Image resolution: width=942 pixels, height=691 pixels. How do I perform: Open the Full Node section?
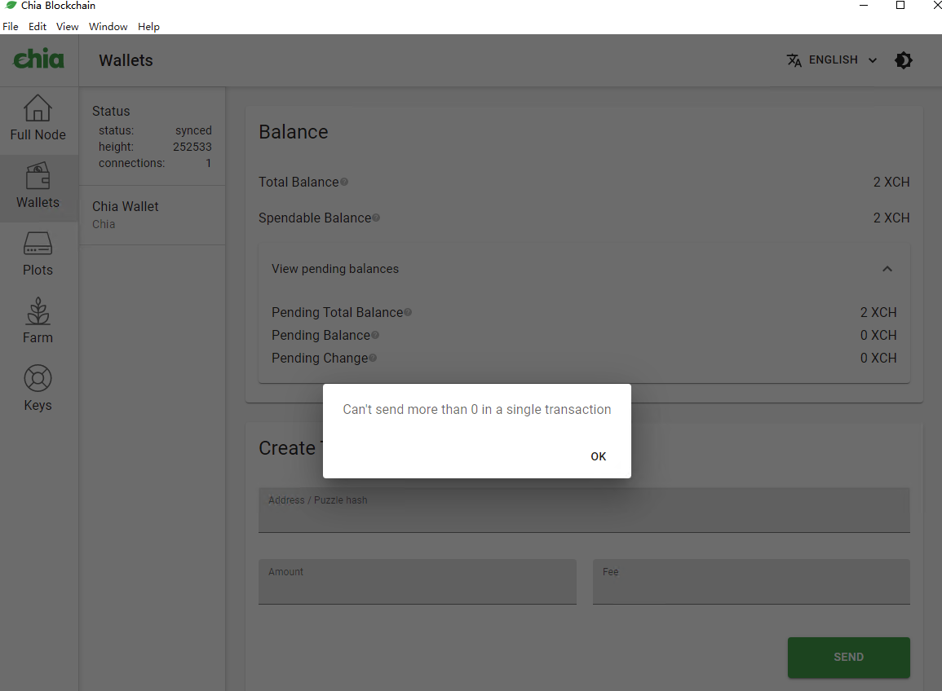pyautogui.click(x=38, y=119)
